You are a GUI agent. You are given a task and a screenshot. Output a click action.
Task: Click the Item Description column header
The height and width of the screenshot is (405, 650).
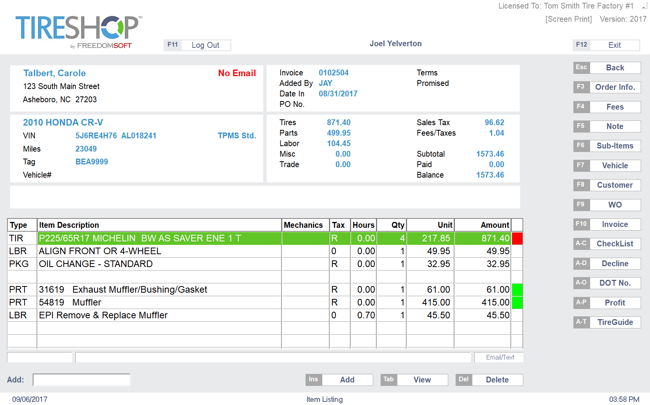pos(159,225)
